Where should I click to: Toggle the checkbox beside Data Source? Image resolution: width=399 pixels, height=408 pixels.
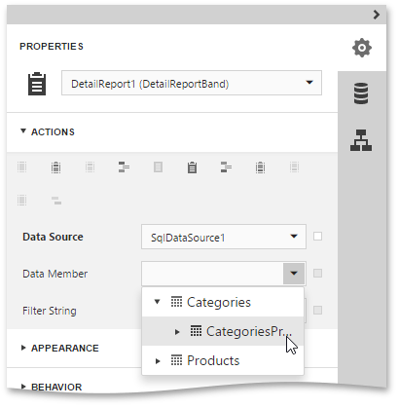point(317,237)
